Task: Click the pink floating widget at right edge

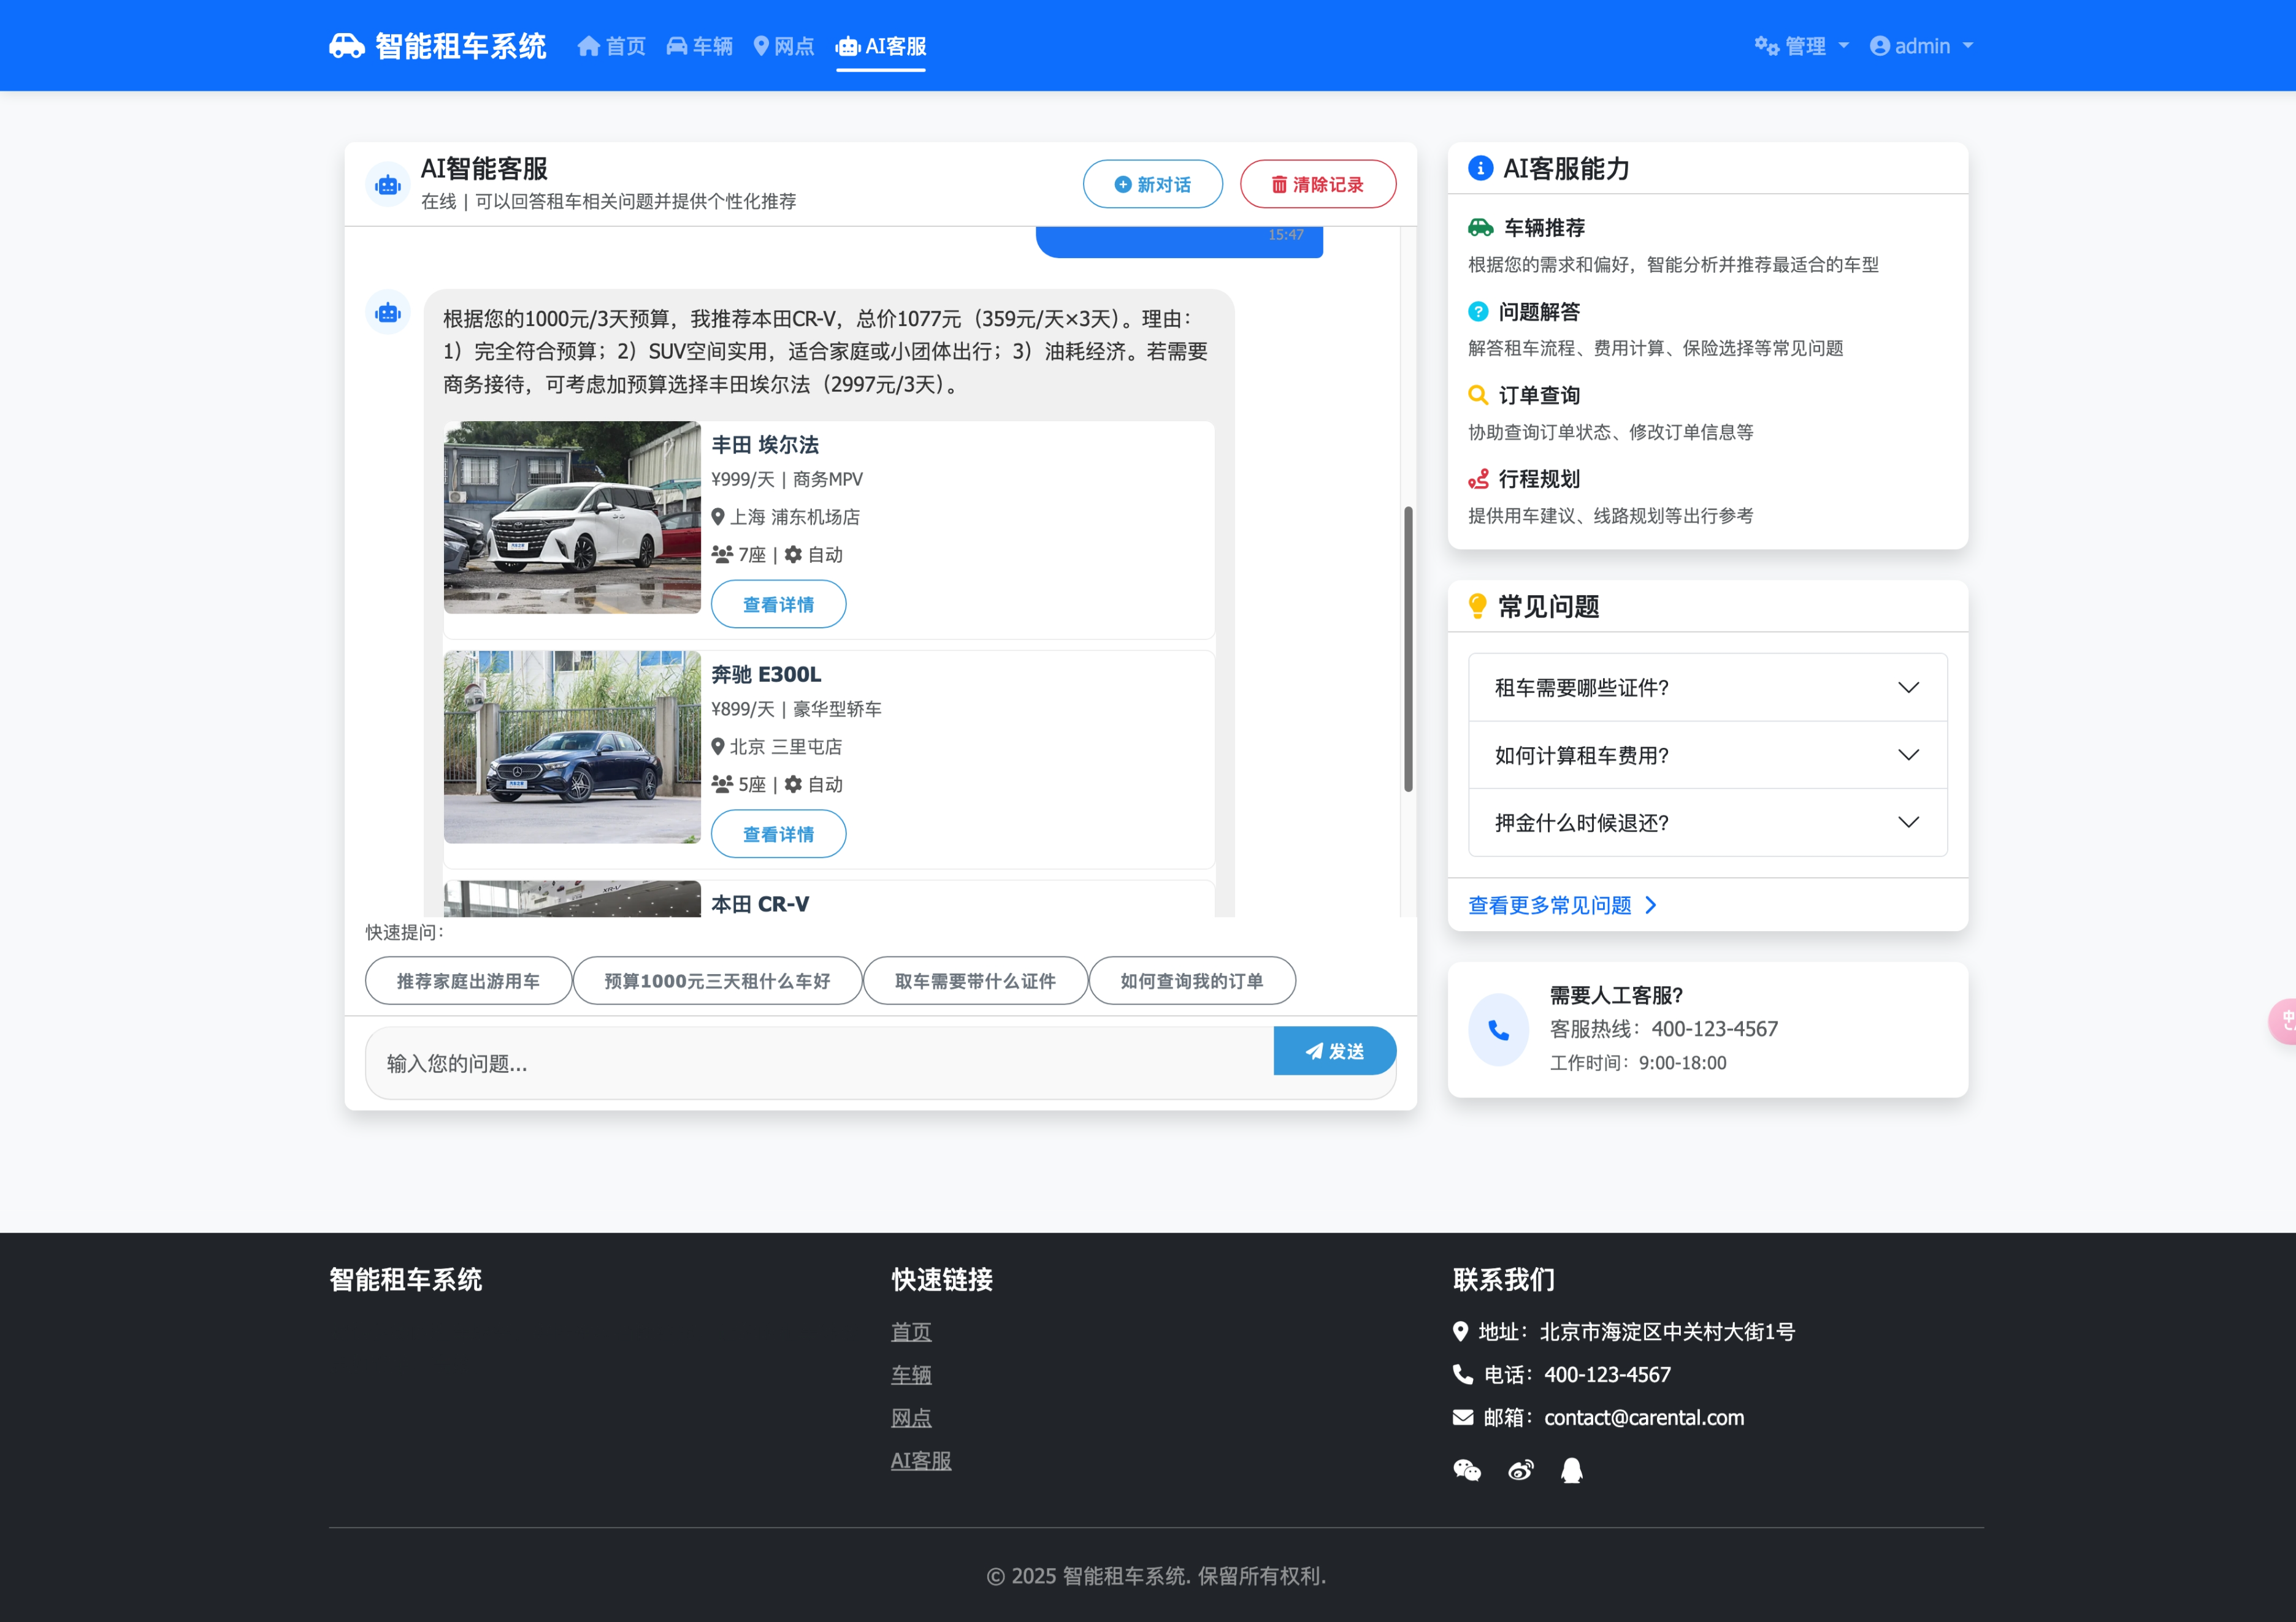Action: pos(2283,1021)
